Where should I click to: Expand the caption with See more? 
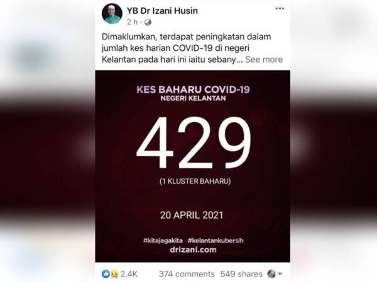pyautogui.click(x=264, y=60)
